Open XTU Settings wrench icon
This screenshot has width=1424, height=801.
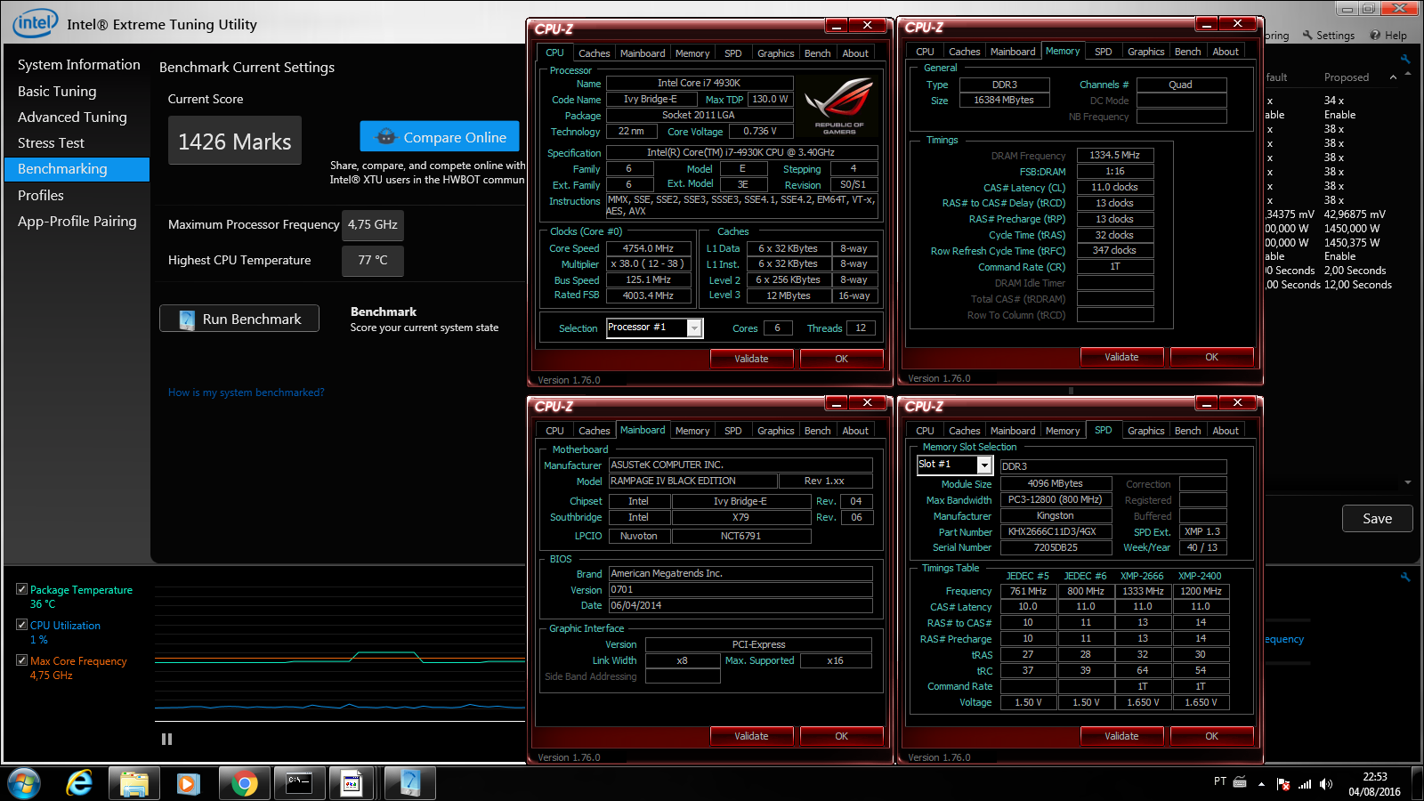click(1307, 36)
